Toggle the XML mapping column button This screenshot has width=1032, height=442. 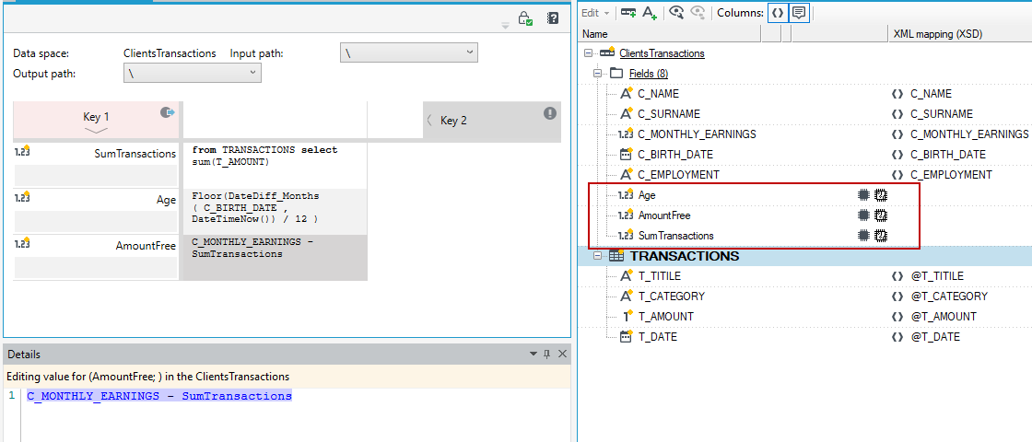[x=778, y=13]
